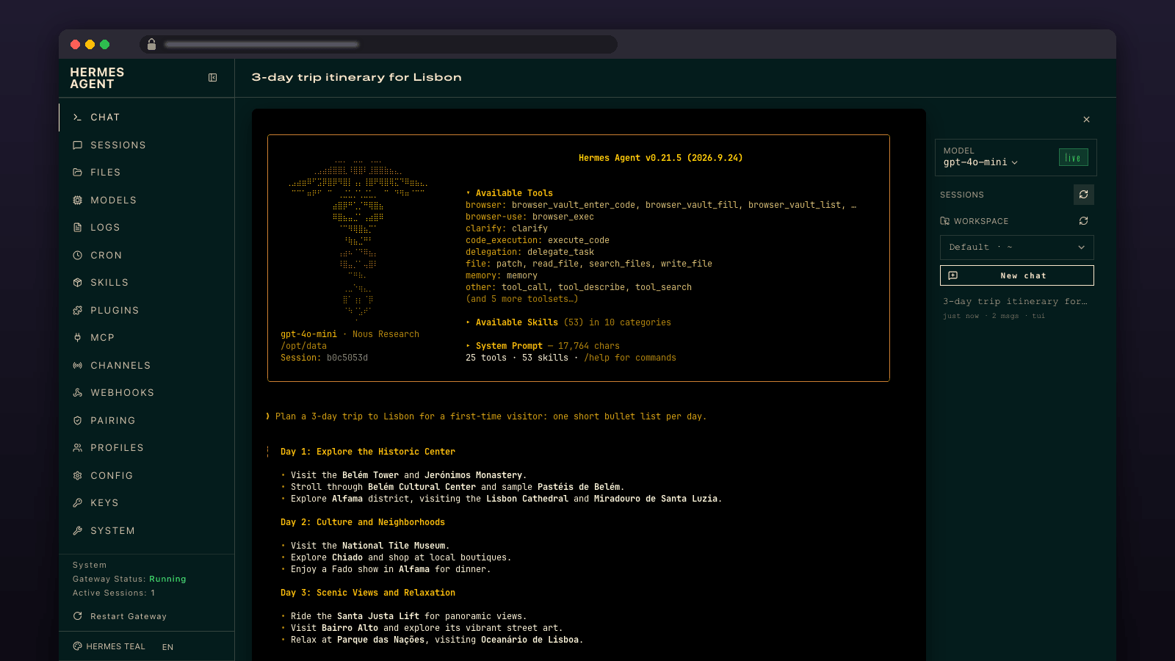The height and width of the screenshot is (661, 1175).
Task: Click the Skills cube icon
Action: (x=77, y=283)
